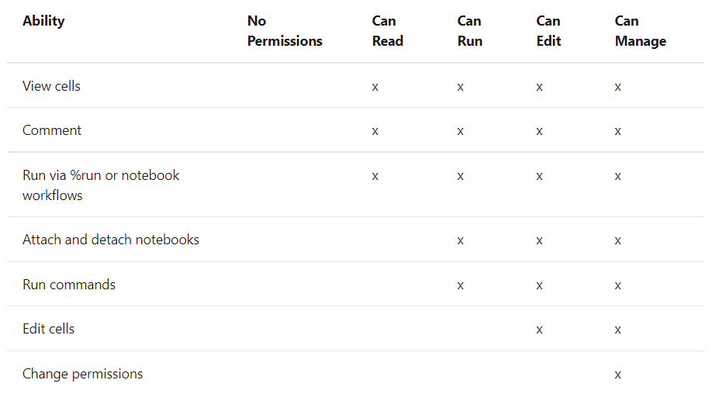Click the x for Change permissions under Can Manage
This screenshot has height=418, width=726.
[617, 375]
